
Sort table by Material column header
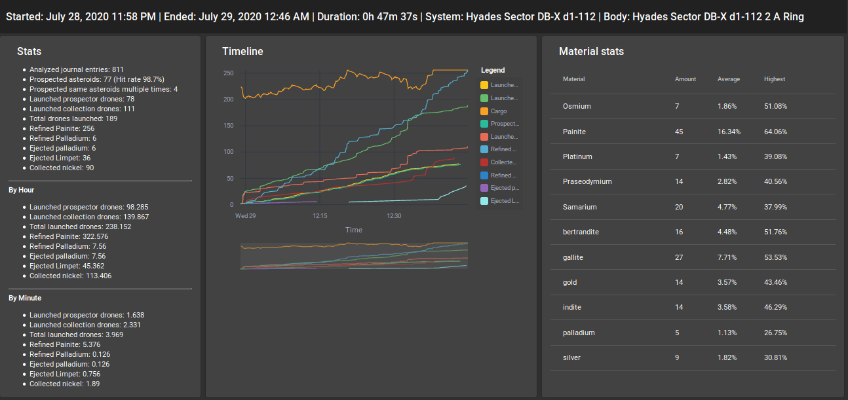(573, 79)
